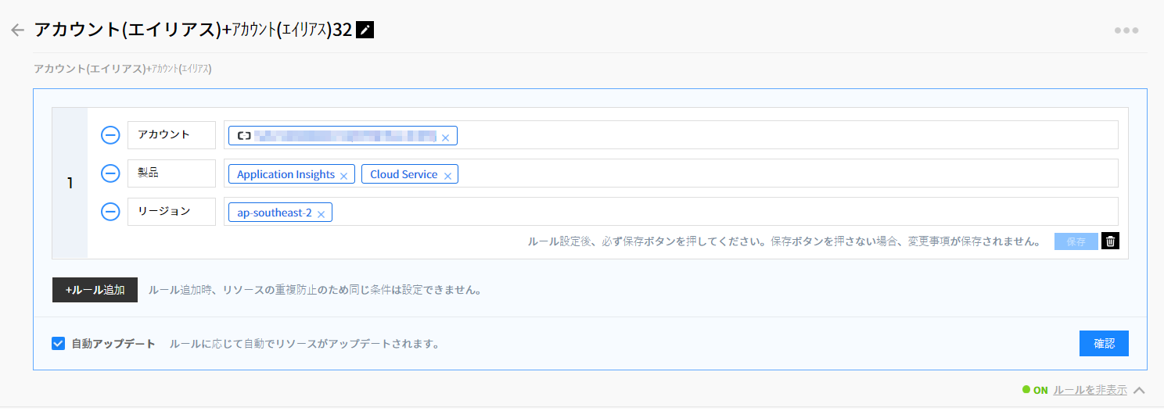This screenshot has width=1164, height=411.
Task: Delete rule with the trash icon
Action: click(x=1110, y=241)
